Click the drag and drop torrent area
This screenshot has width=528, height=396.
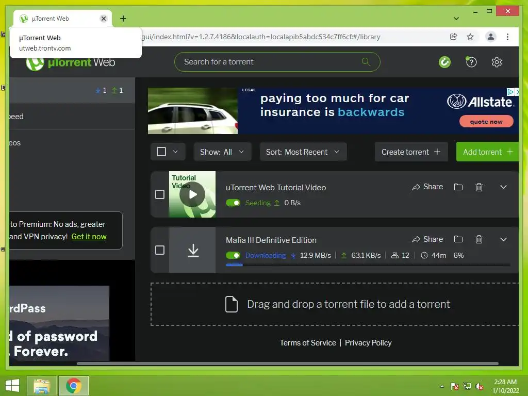pos(334,304)
